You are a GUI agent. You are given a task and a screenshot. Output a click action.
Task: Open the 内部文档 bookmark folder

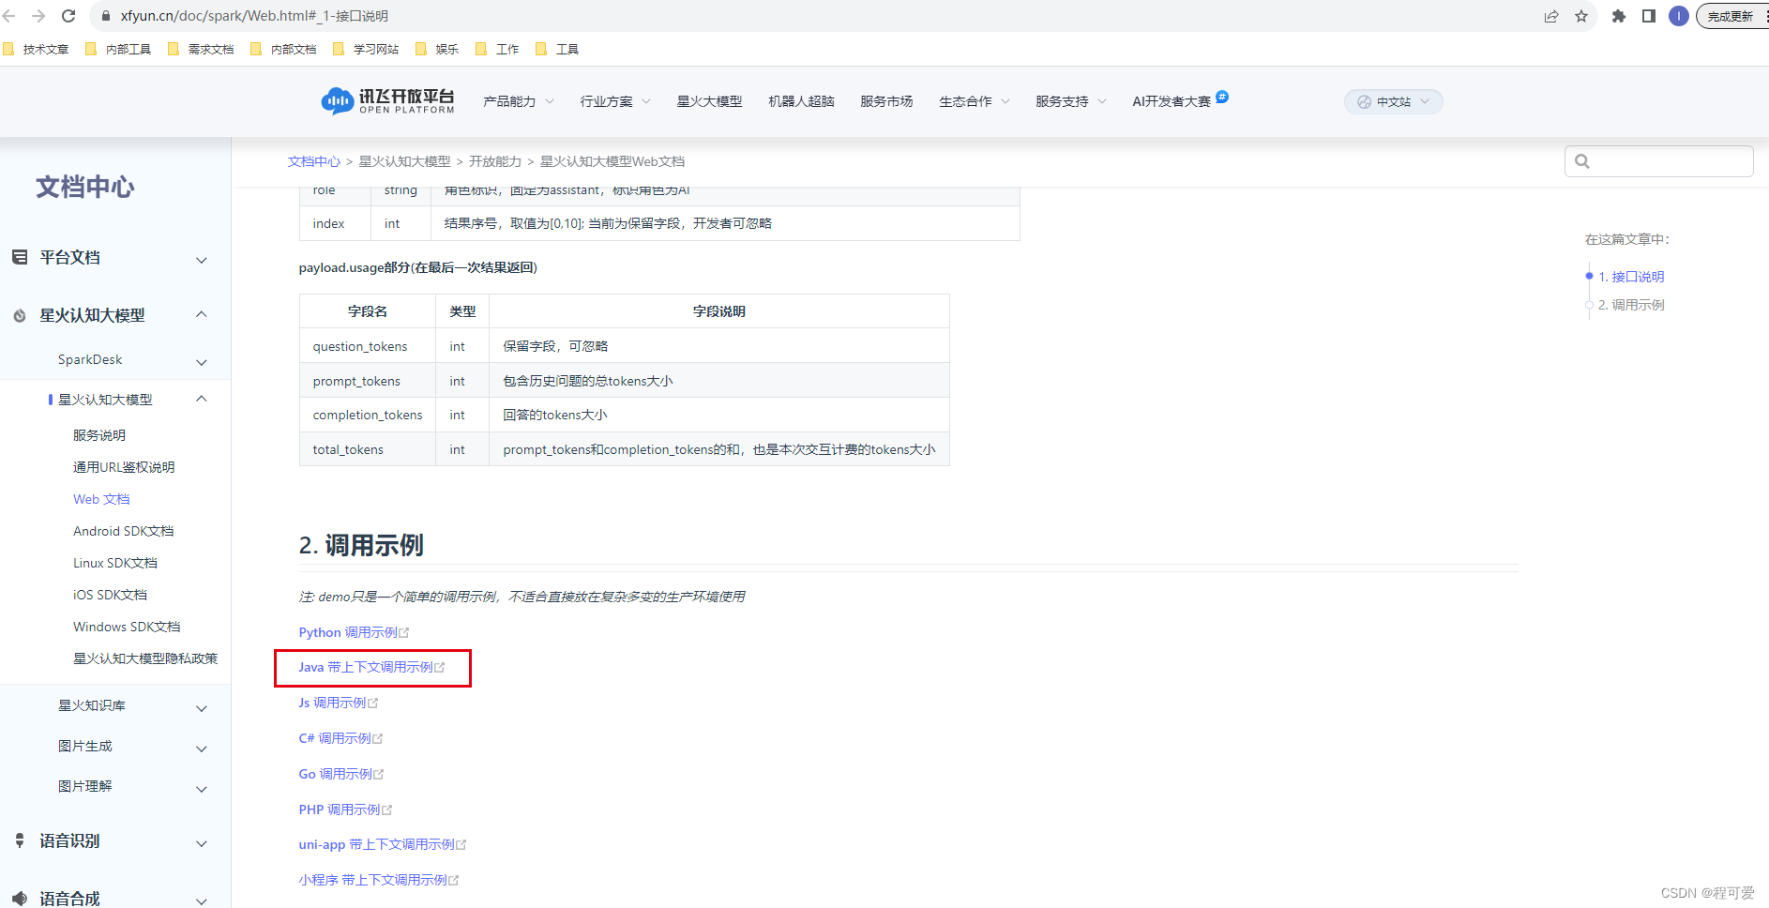tap(284, 49)
